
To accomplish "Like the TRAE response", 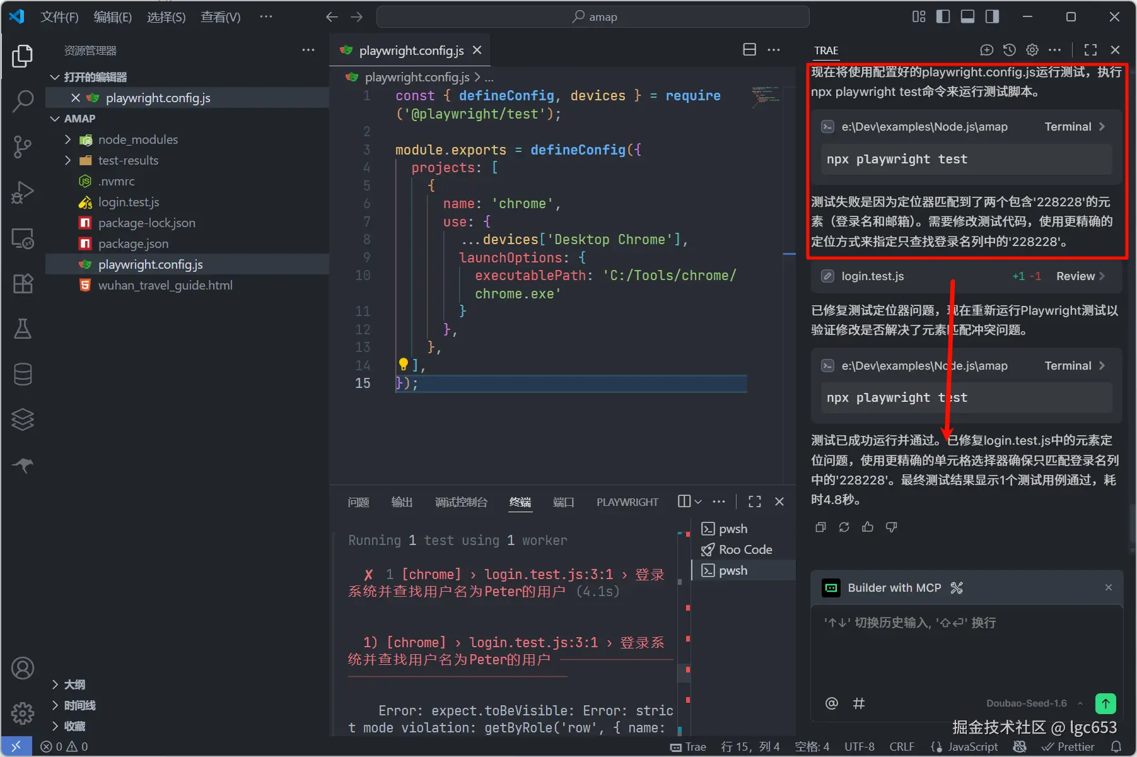I will coord(868,527).
